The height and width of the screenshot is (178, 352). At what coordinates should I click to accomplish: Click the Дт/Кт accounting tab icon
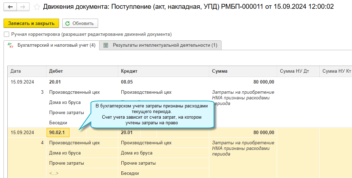10,46
